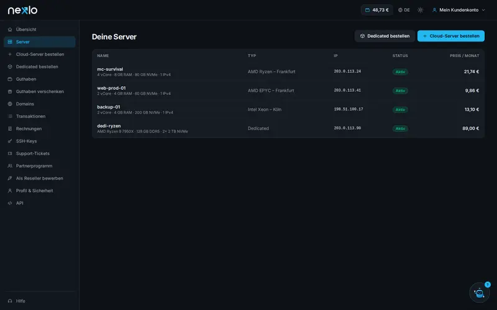Click the ticket icon beside Support-Tickets
The width and height of the screenshot is (497, 310).
coord(10,153)
